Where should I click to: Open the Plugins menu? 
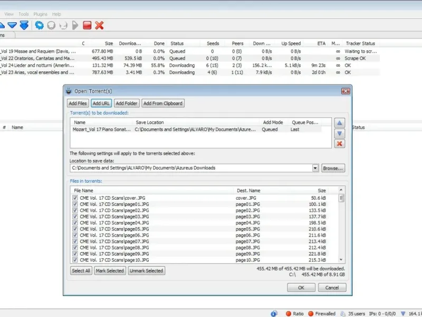click(41, 14)
